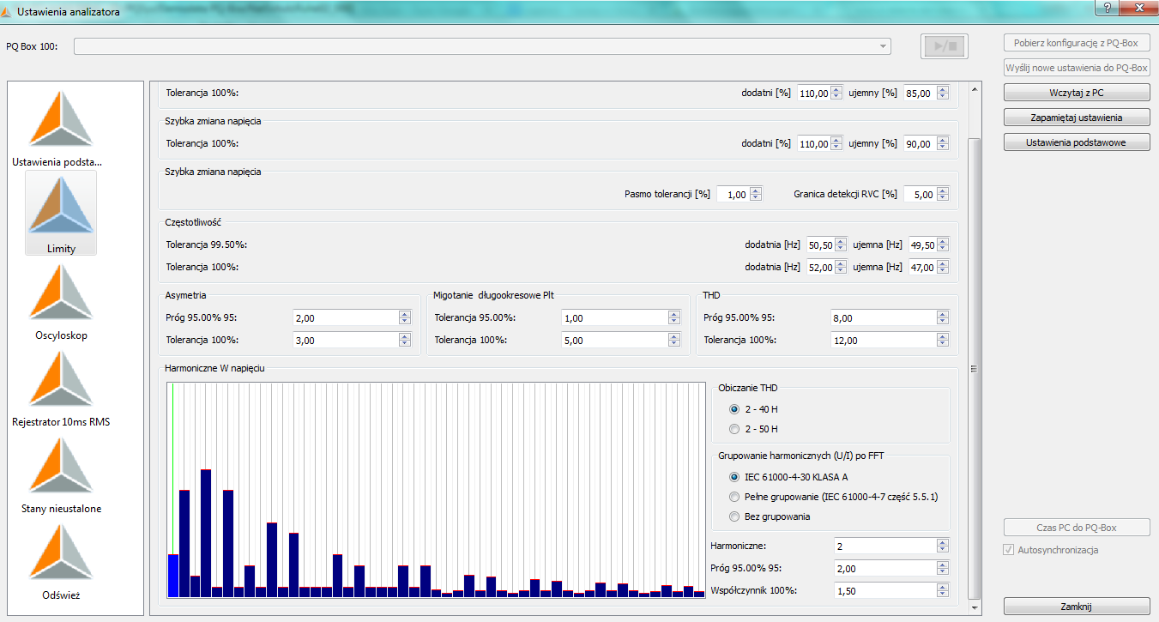This screenshot has height=622, width=1159.
Task: Click the vertical scrollbar thumb
Action: click(974, 368)
